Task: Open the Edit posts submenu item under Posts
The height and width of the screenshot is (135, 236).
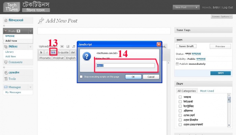Action: tap(10, 36)
